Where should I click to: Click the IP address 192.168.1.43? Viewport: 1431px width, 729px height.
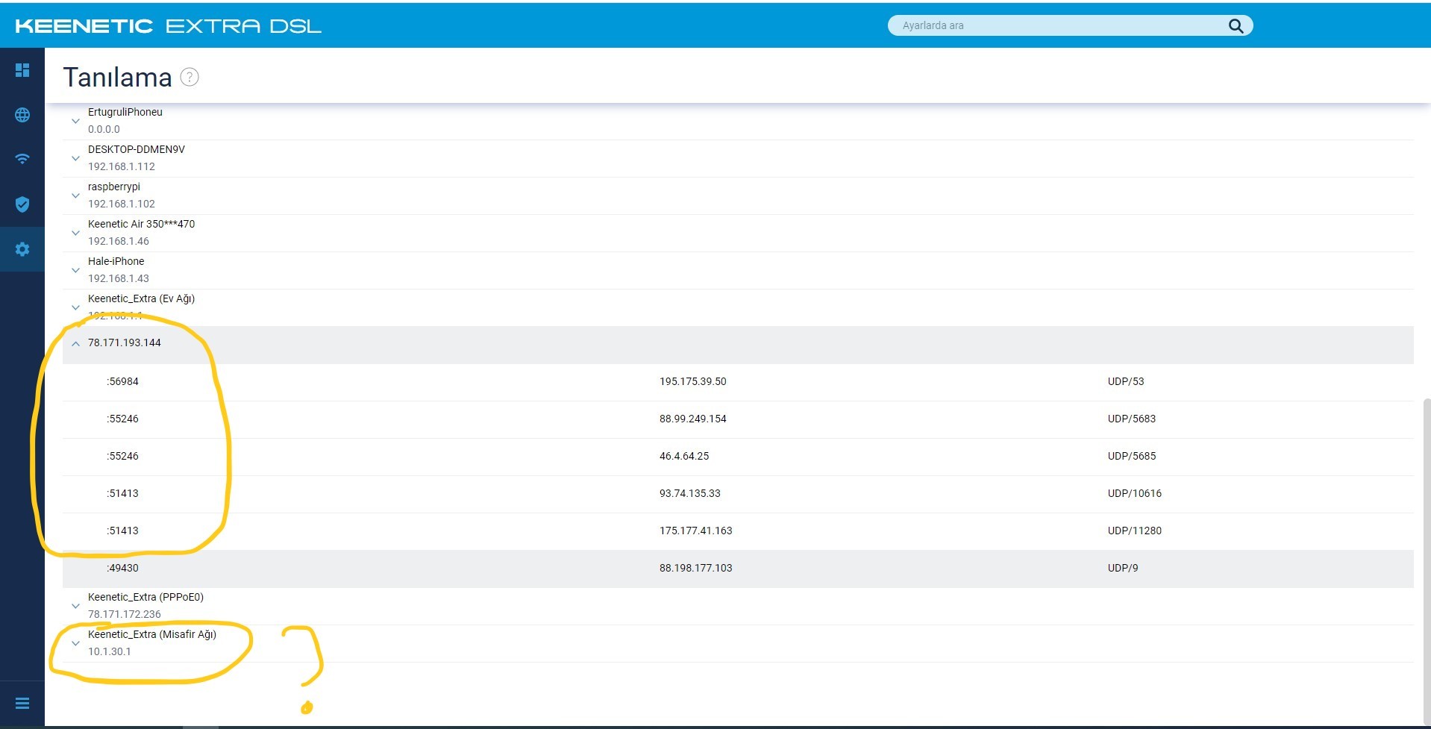point(119,278)
